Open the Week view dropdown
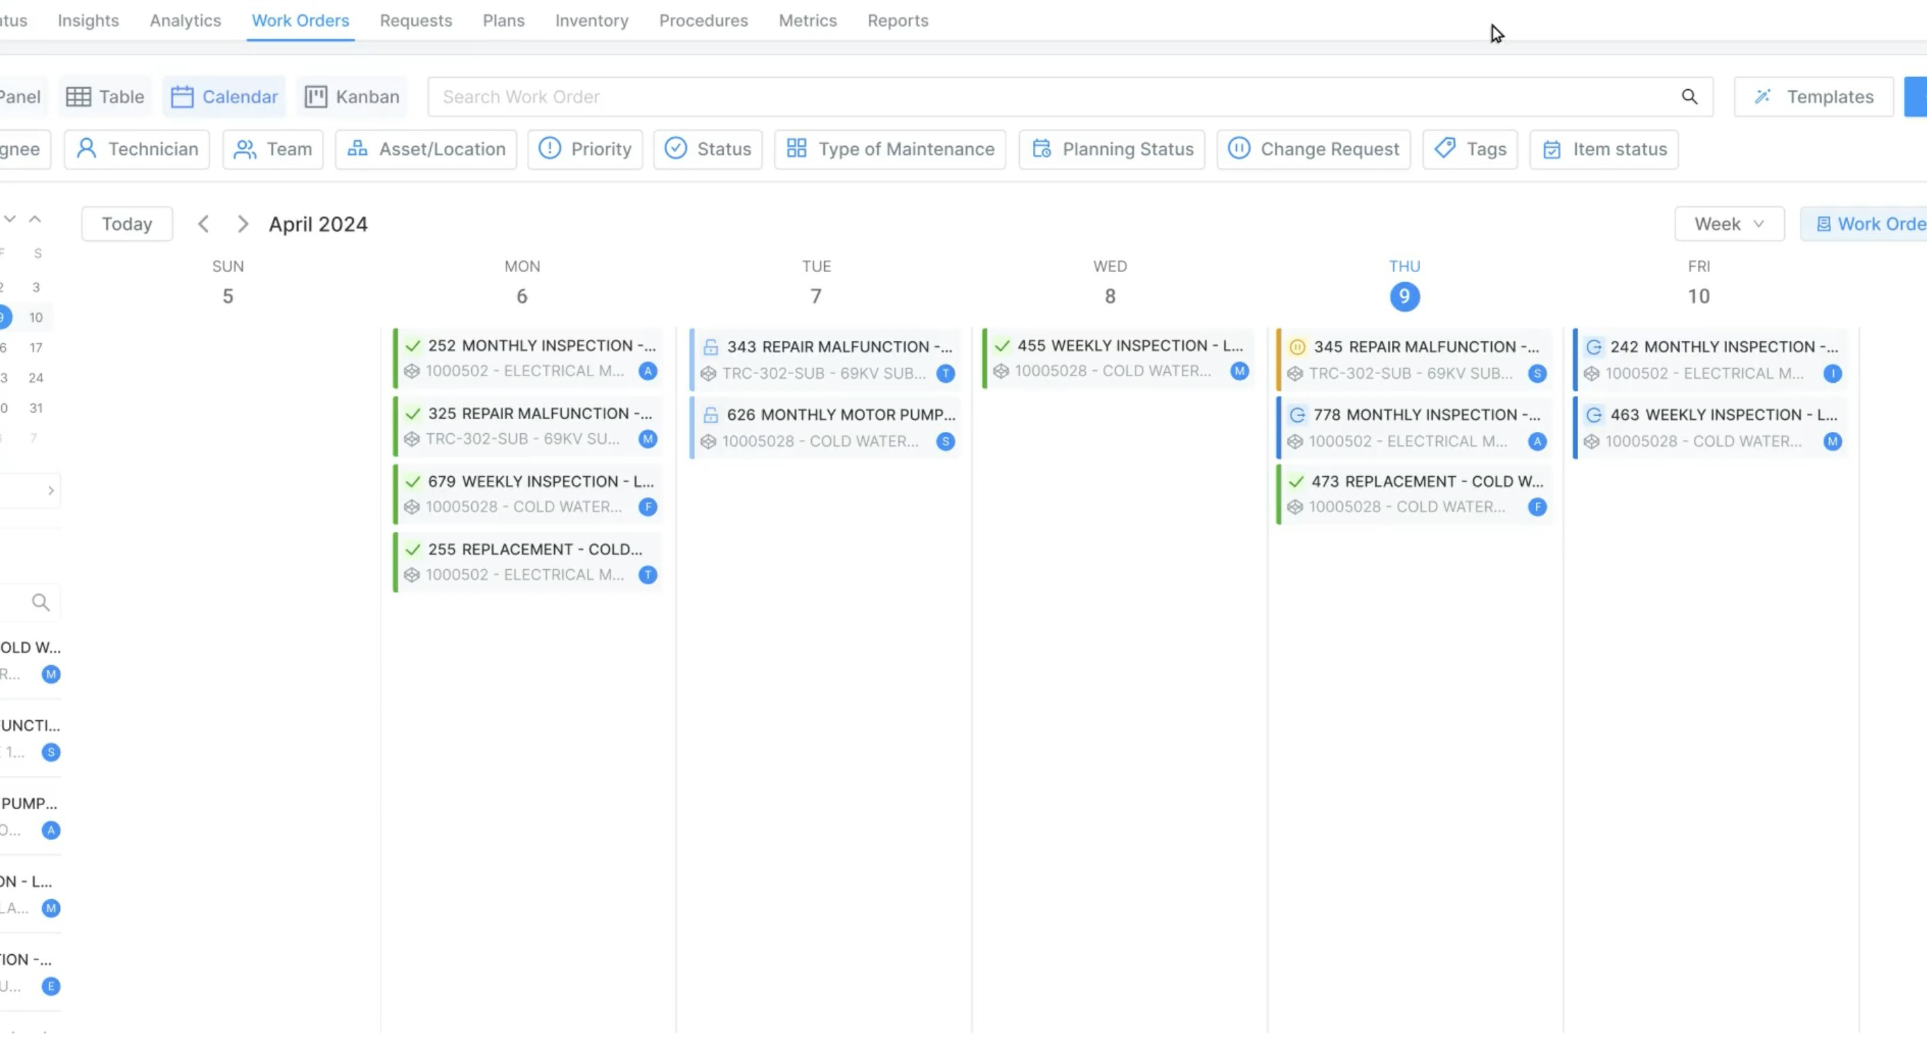 (1728, 223)
